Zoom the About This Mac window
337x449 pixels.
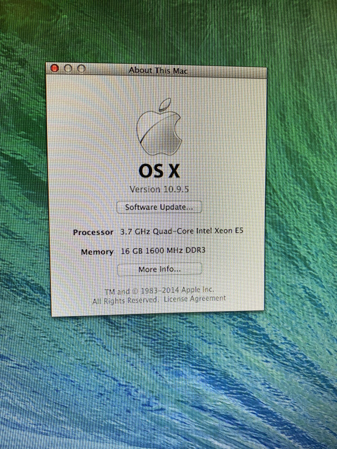(x=81, y=68)
